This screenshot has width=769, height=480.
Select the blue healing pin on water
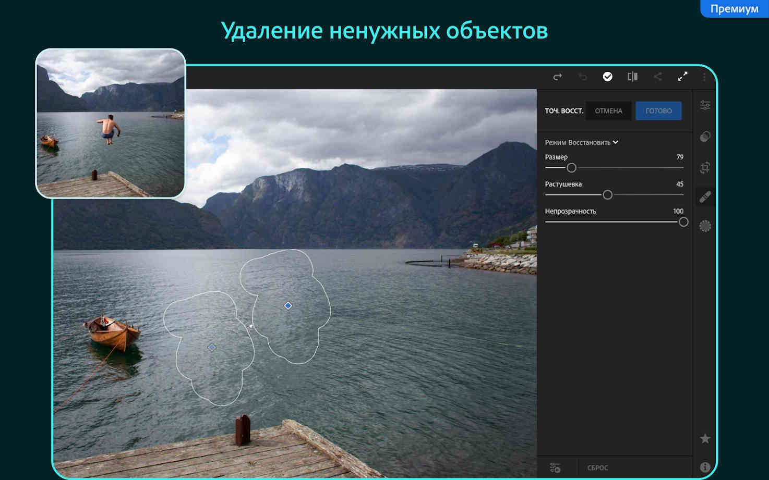click(x=288, y=305)
